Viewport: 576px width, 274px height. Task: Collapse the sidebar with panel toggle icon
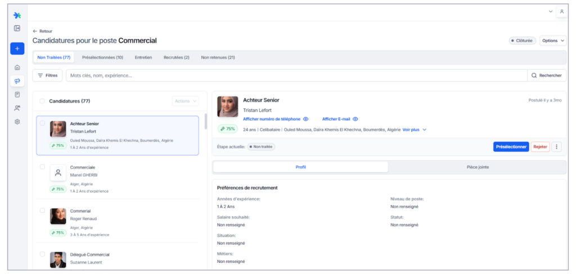17,28
